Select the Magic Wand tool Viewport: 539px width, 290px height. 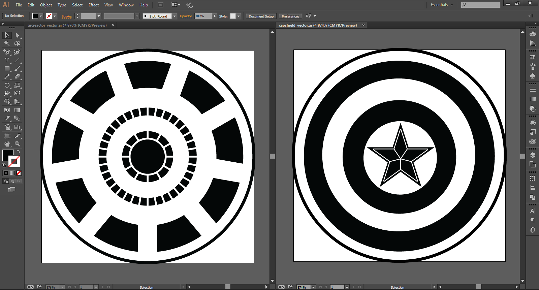(x=7, y=43)
